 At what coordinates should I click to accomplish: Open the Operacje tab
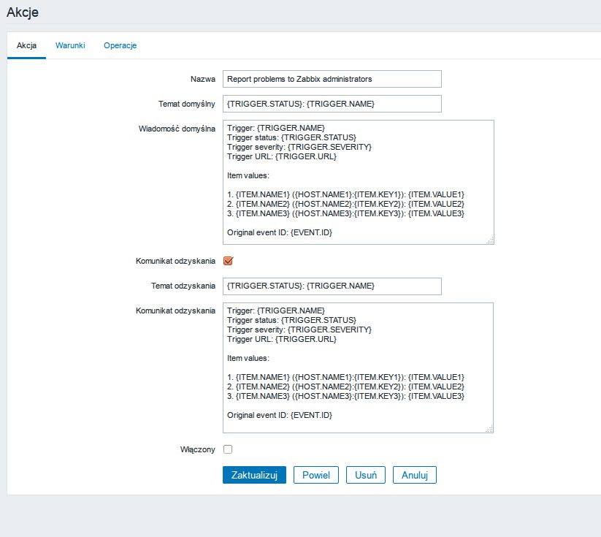[x=120, y=45]
